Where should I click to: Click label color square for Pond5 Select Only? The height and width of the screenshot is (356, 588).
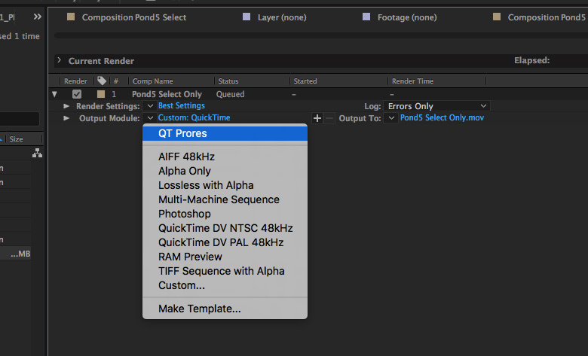pos(100,94)
